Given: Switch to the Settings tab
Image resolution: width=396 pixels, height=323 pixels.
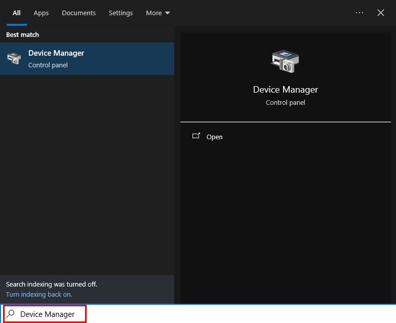Looking at the screenshot, I should (x=121, y=13).
